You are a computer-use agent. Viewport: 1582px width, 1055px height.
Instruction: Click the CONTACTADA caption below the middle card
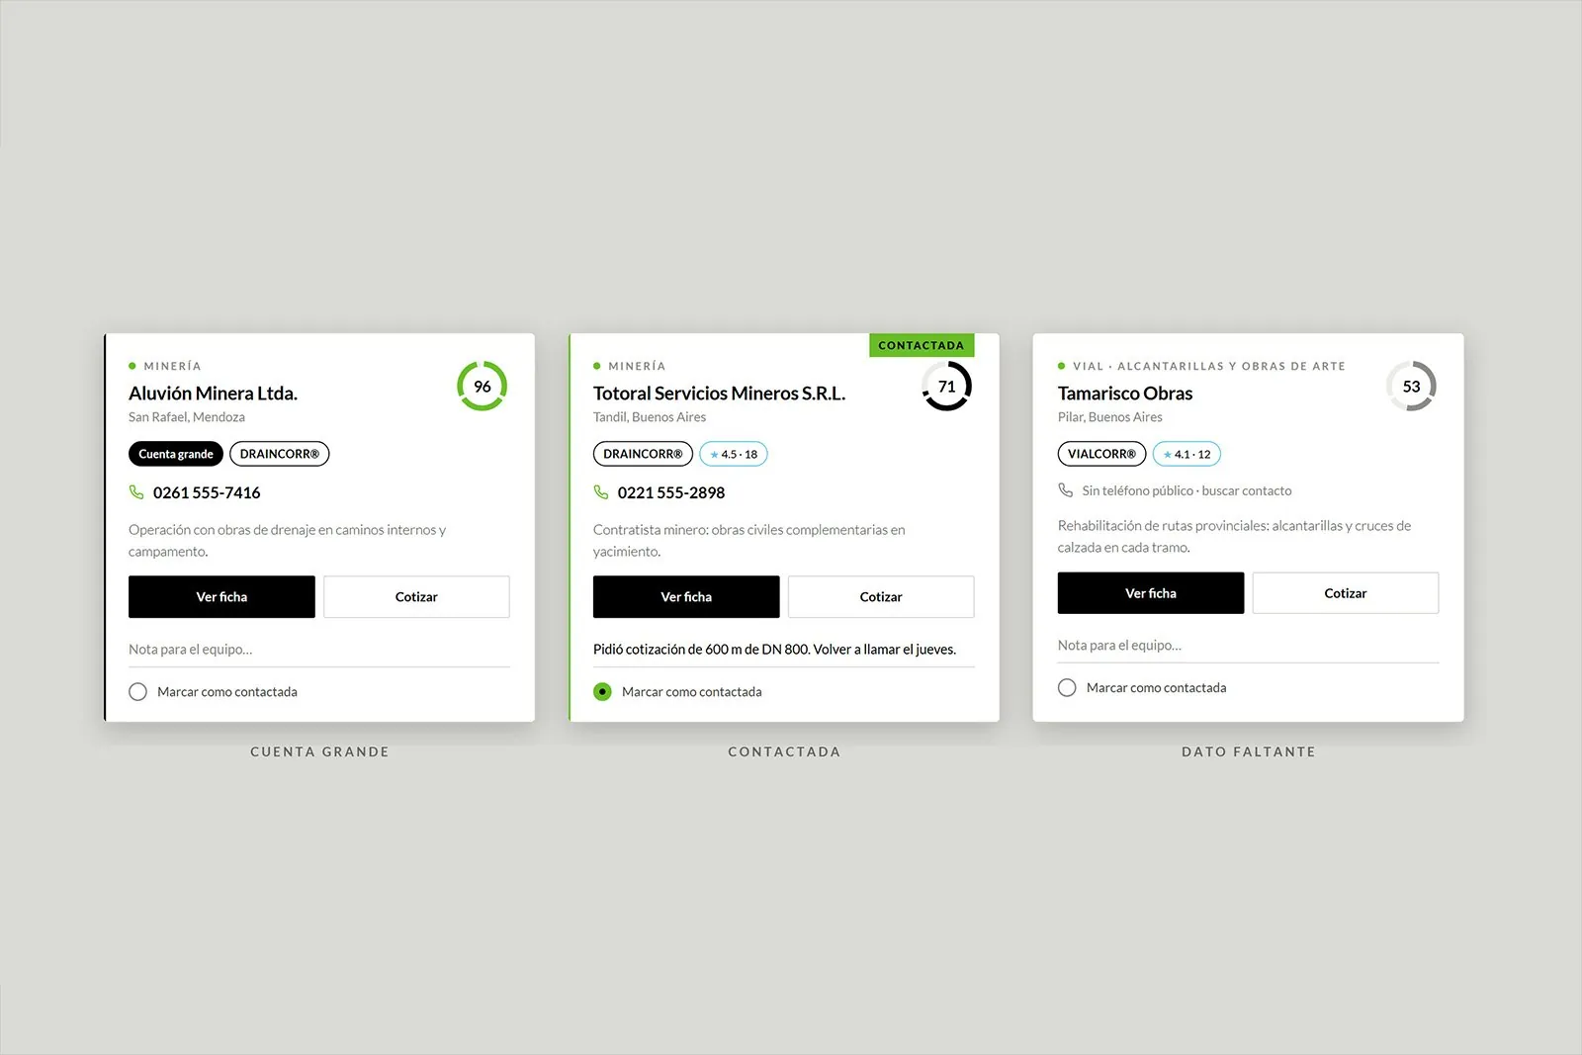[x=784, y=751]
